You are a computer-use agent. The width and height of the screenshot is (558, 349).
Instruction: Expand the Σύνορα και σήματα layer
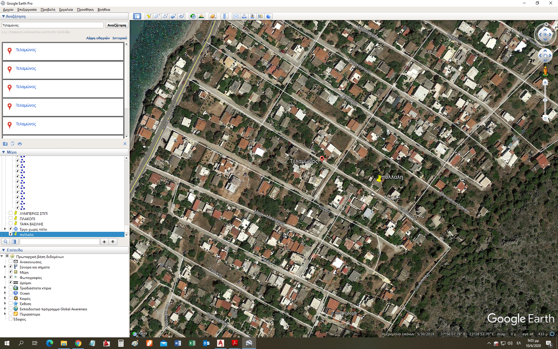(5, 267)
